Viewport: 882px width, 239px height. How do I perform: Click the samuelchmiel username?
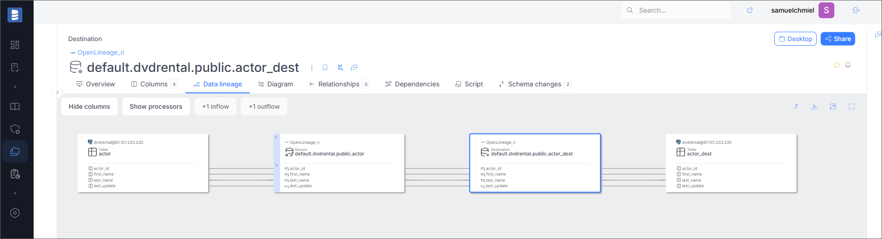[792, 10]
